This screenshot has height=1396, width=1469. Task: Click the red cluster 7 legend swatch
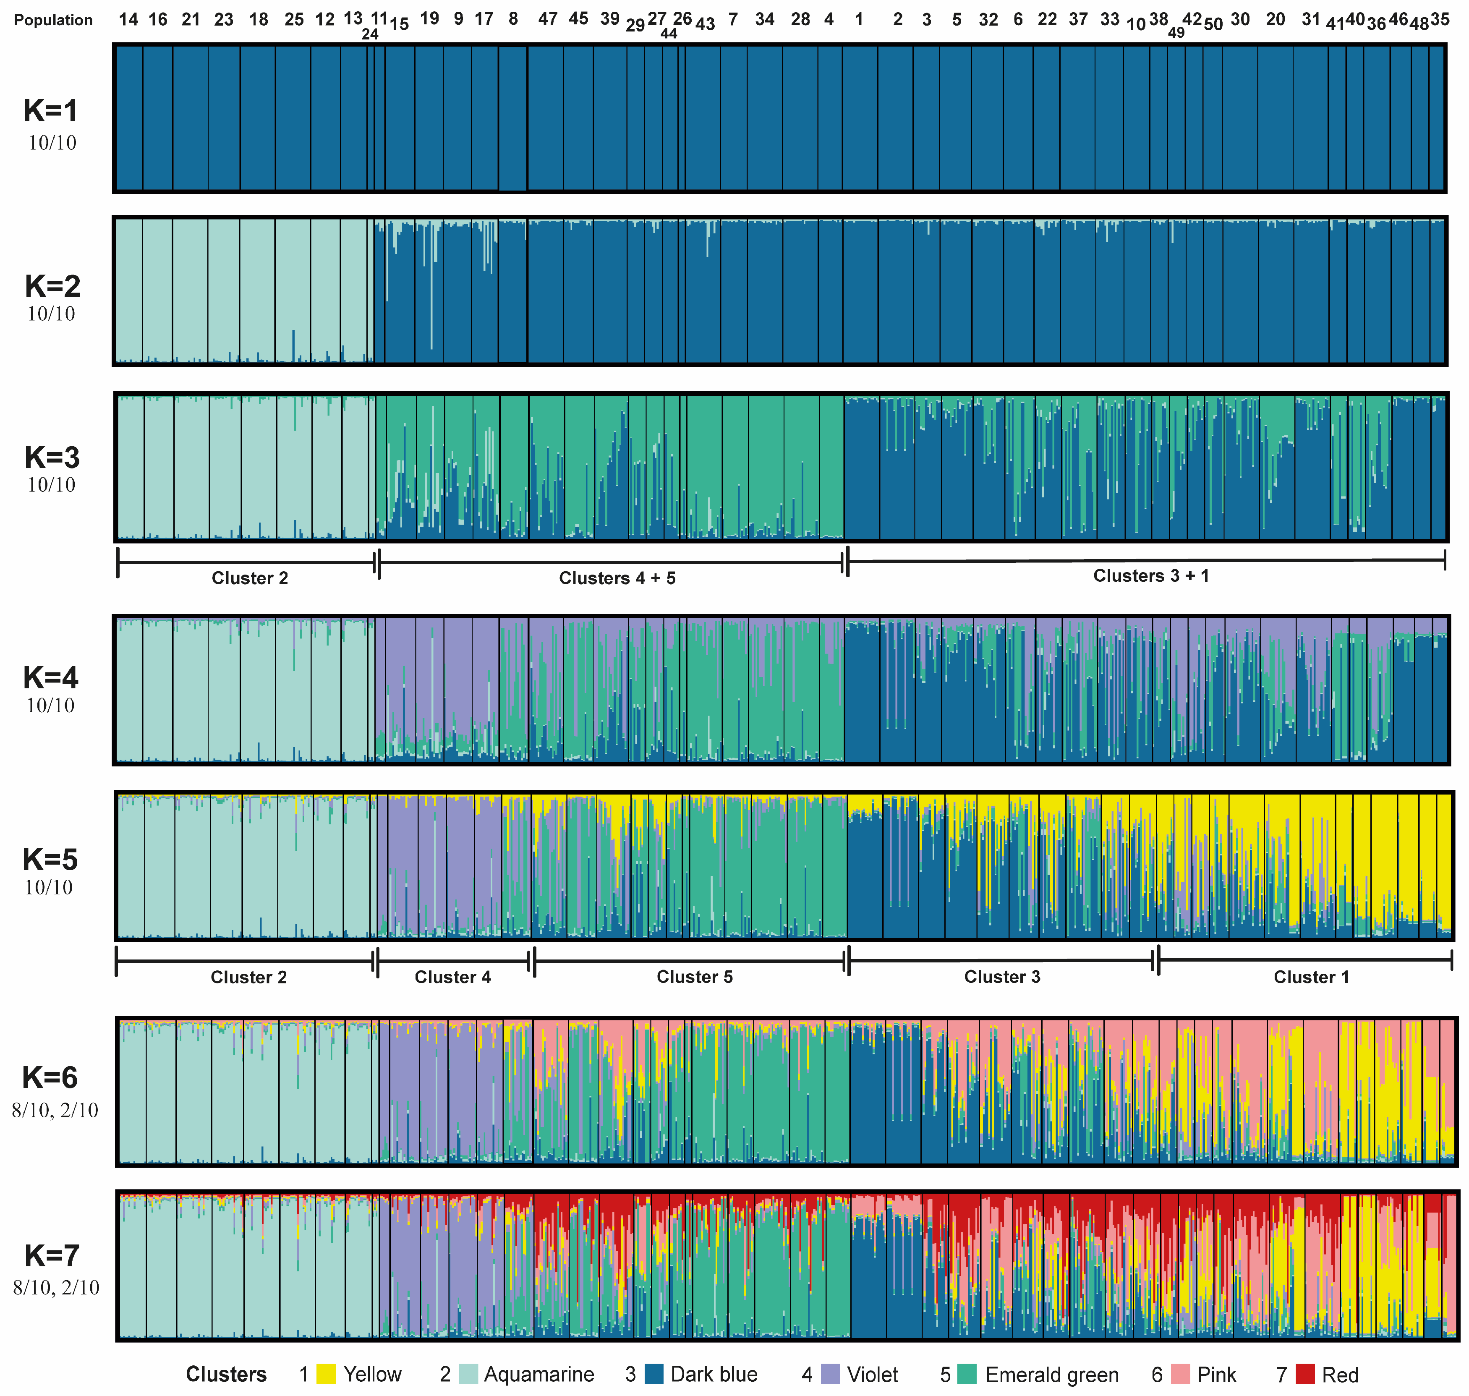[x=1305, y=1375]
